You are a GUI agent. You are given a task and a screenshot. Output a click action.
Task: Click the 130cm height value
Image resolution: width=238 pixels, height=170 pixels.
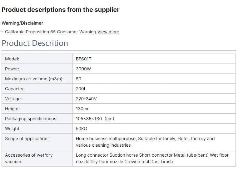coord(83,109)
